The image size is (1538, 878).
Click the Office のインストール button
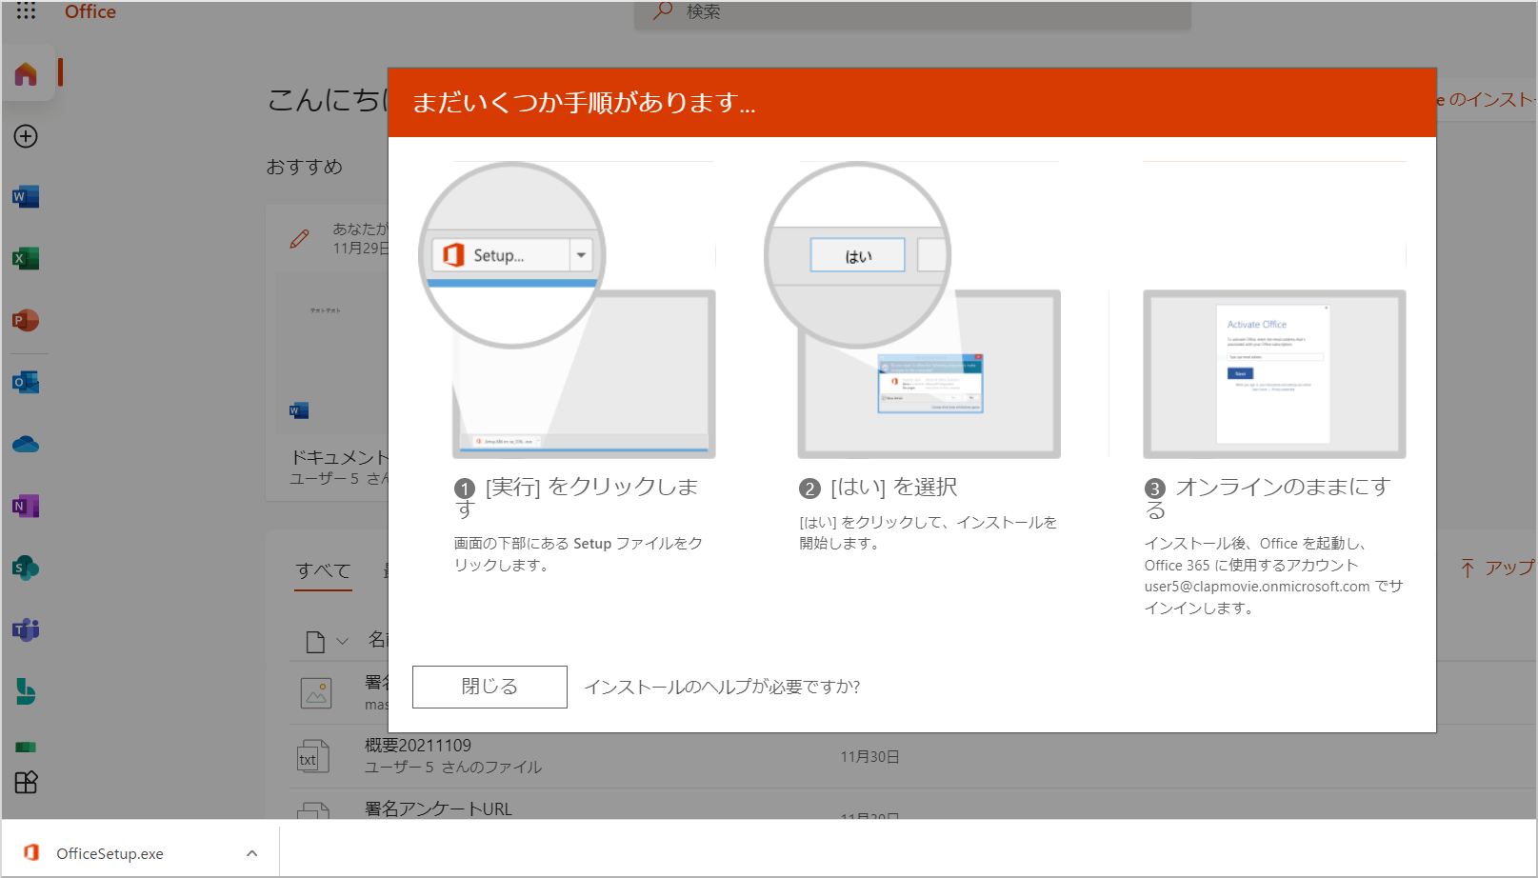[1486, 99]
